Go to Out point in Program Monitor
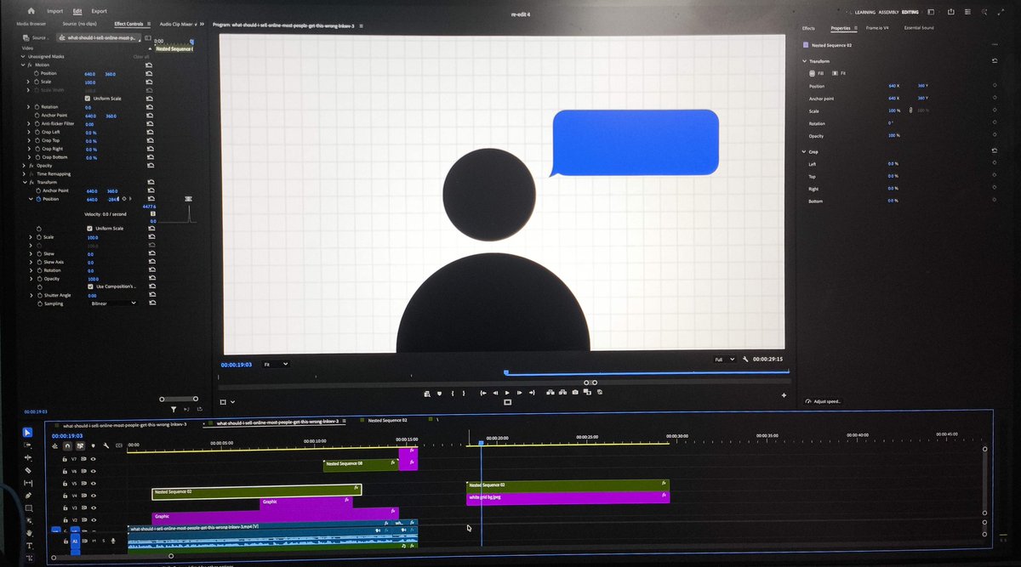Viewport: 1021px width, 567px height. [x=532, y=393]
